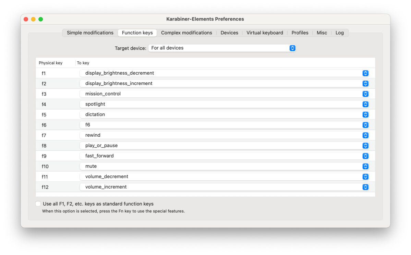
Task: Open f1 display_brightness_decrement dropdown
Action: tap(225, 73)
